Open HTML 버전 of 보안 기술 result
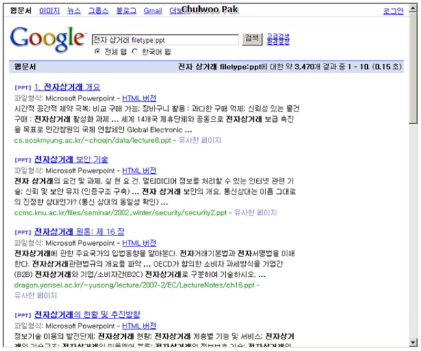The image size is (421, 351). tap(139, 171)
